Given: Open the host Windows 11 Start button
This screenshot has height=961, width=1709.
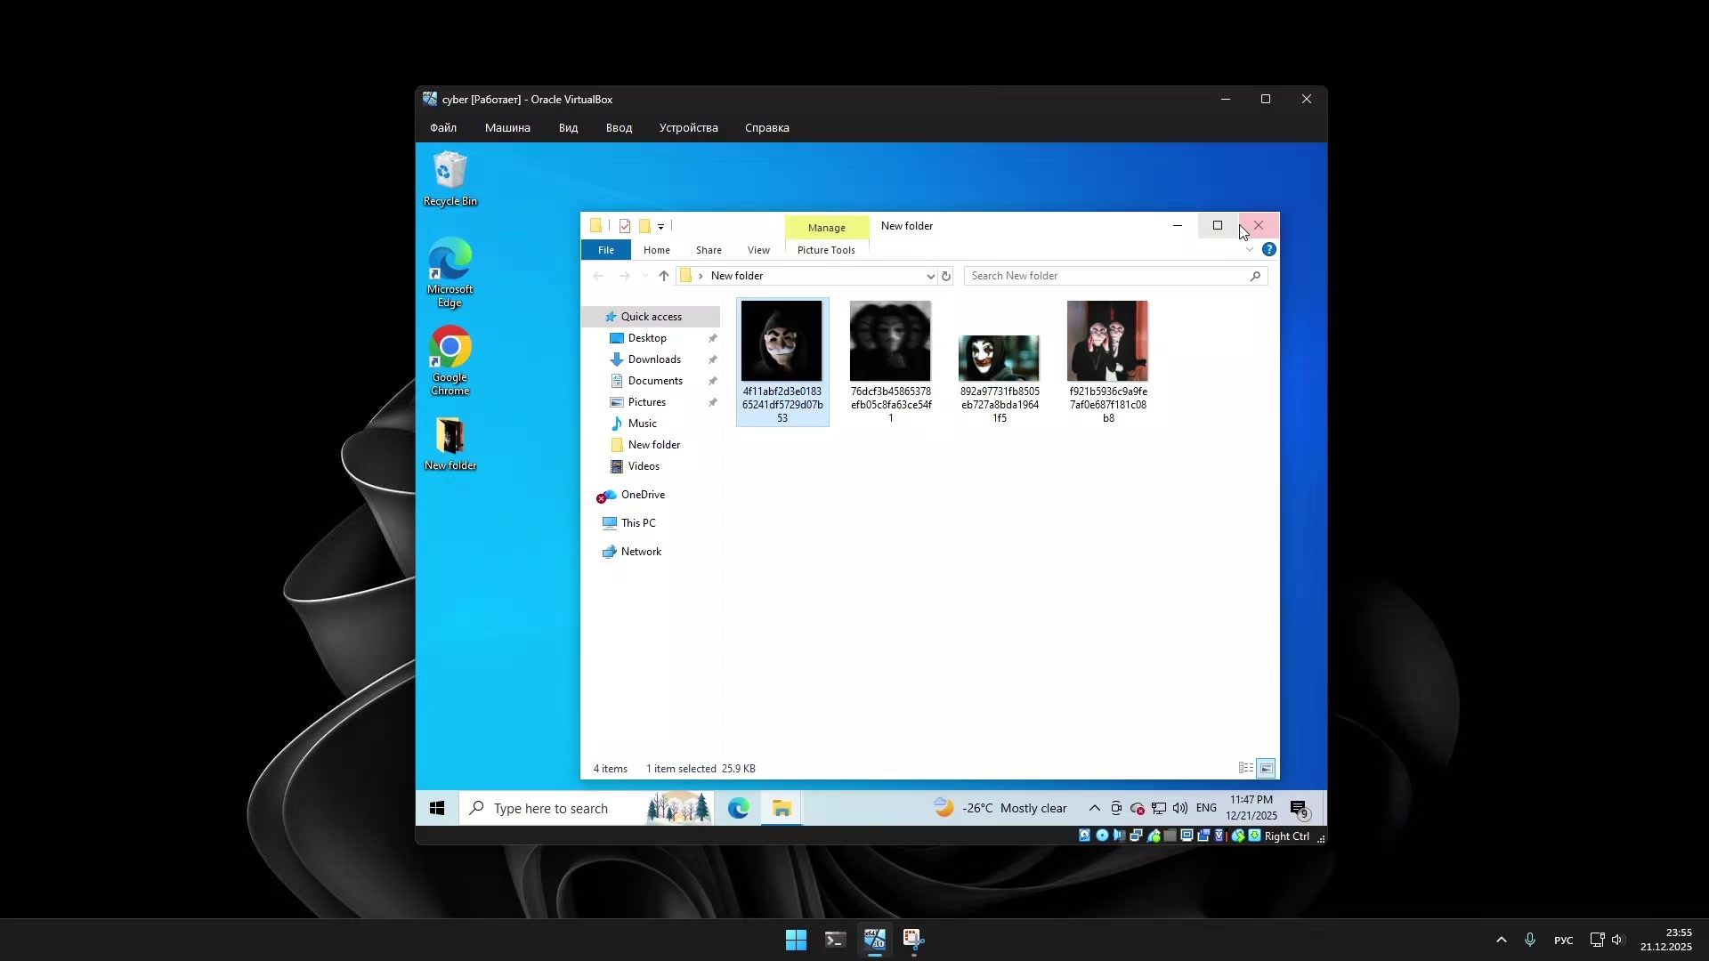Looking at the screenshot, I should point(796,940).
